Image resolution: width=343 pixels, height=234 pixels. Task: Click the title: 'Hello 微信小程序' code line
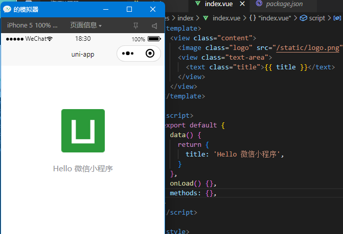pyautogui.click(x=235, y=154)
